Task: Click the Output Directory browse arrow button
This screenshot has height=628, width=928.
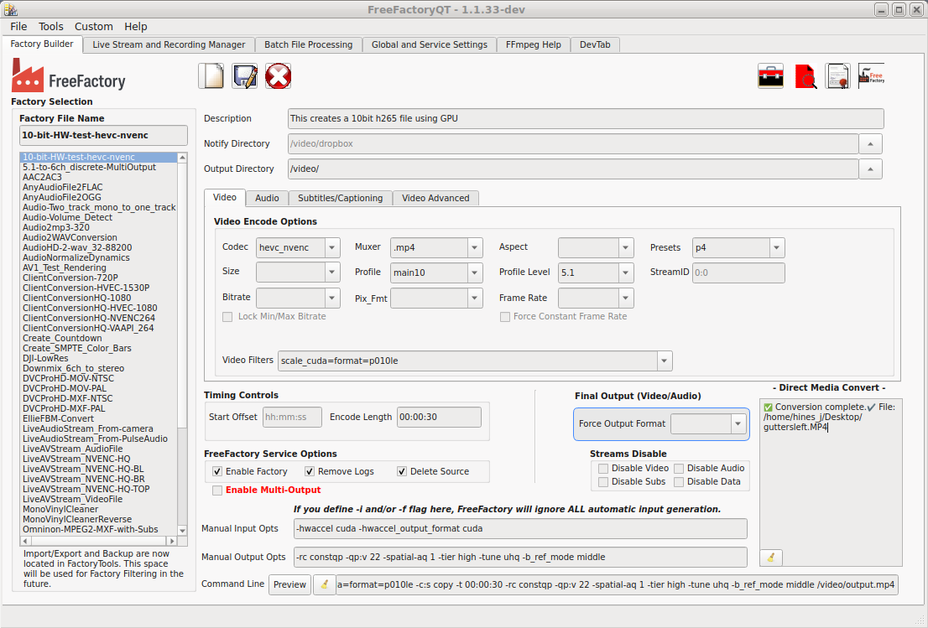Action: pos(870,169)
